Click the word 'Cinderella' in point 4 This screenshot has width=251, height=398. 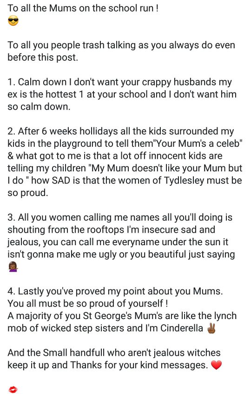pyautogui.click(x=182, y=328)
